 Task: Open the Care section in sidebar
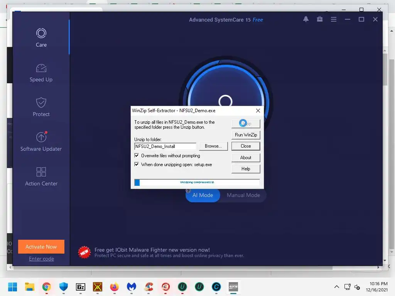click(x=41, y=38)
